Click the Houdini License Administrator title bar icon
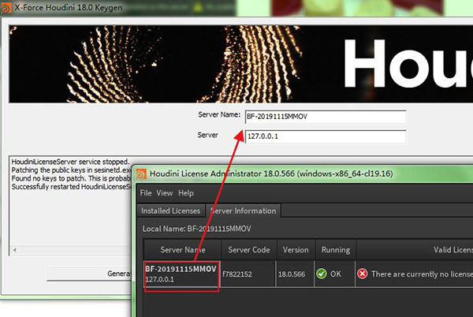The height and width of the screenshot is (317, 473). point(141,174)
